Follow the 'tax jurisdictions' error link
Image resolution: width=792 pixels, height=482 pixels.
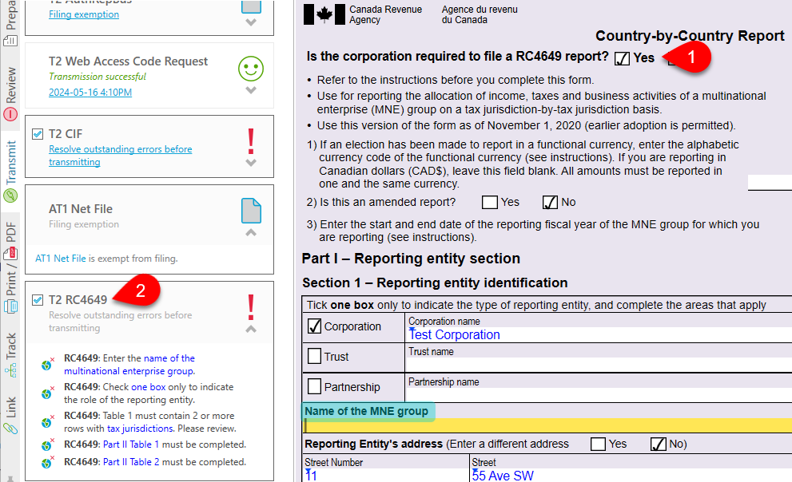[x=140, y=429]
